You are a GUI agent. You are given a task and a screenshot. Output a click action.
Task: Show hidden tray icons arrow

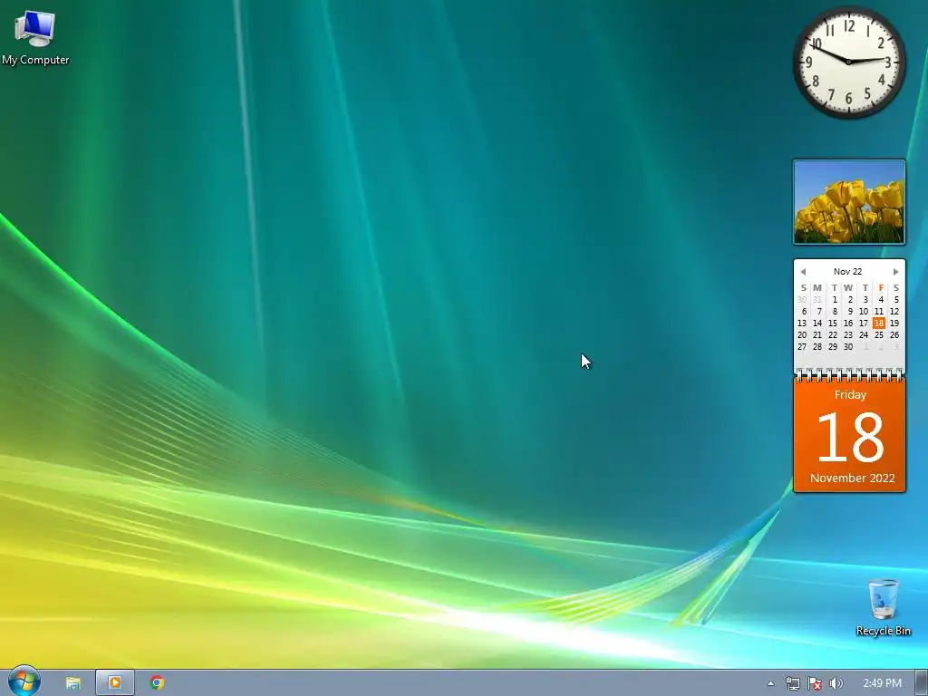[770, 683]
